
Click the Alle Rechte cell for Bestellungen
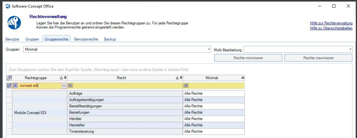[x=213, y=112]
